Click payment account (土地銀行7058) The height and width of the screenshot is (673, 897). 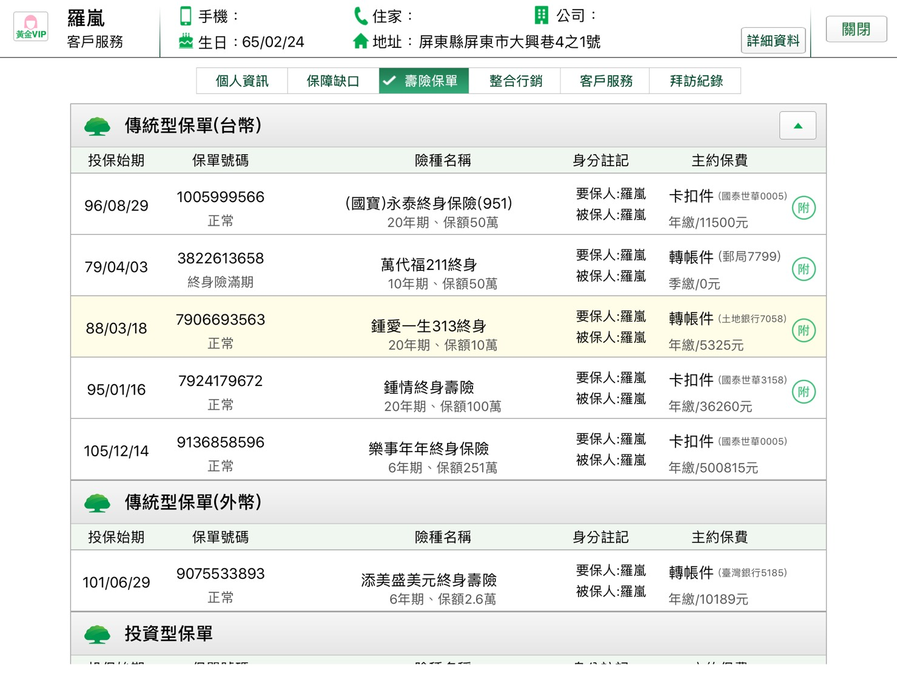tap(753, 319)
